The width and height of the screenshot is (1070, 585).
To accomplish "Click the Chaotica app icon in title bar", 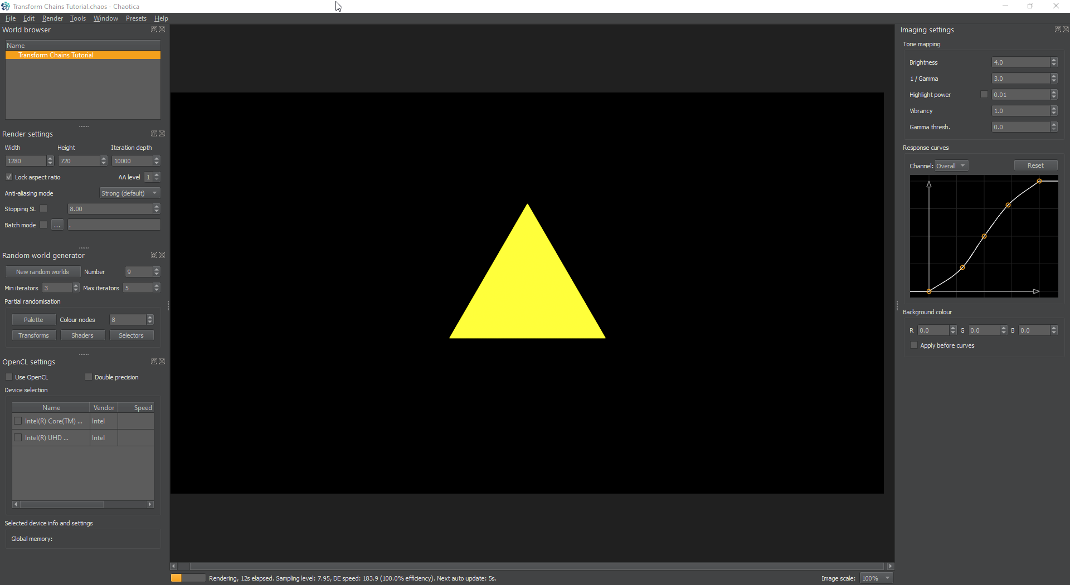I will (x=6, y=6).
